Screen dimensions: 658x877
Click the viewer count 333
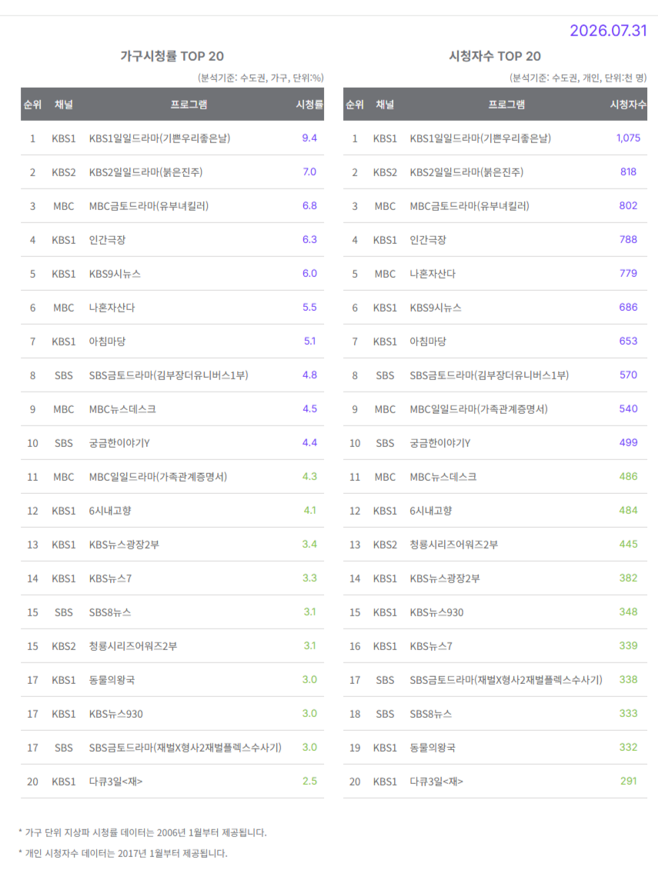[x=628, y=713]
